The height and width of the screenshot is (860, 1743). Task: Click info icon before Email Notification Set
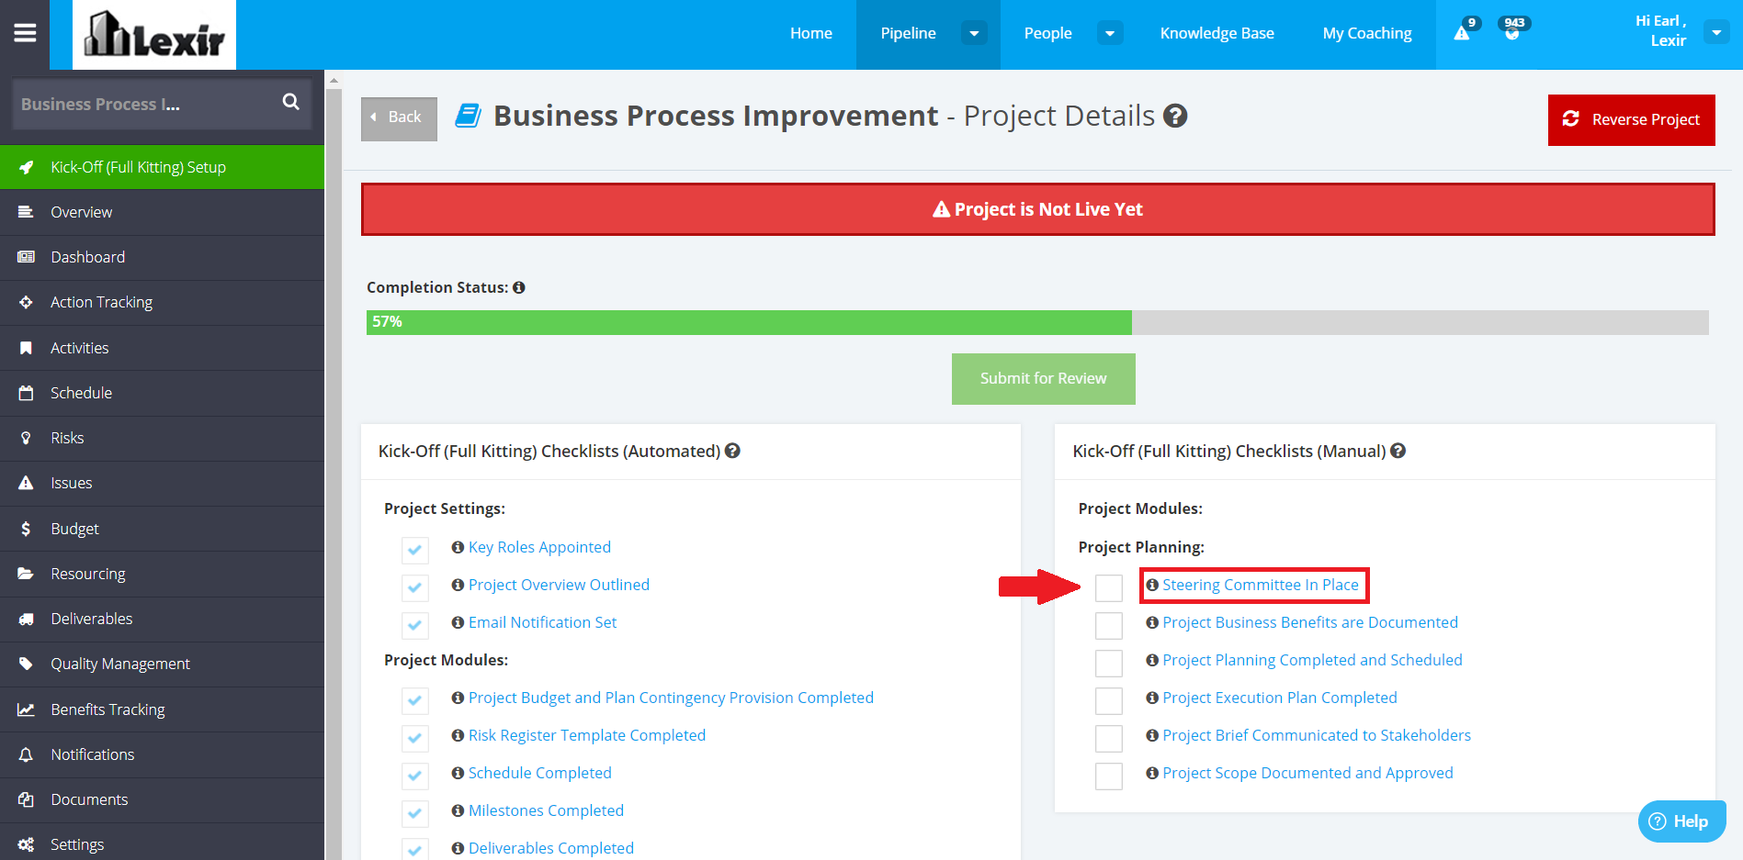(x=458, y=622)
